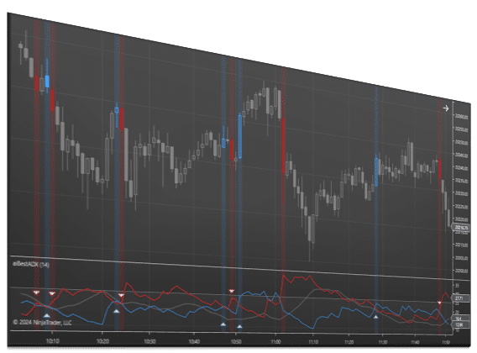
Task: Click the 12.96 indicator value marker
Action: [459, 325]
